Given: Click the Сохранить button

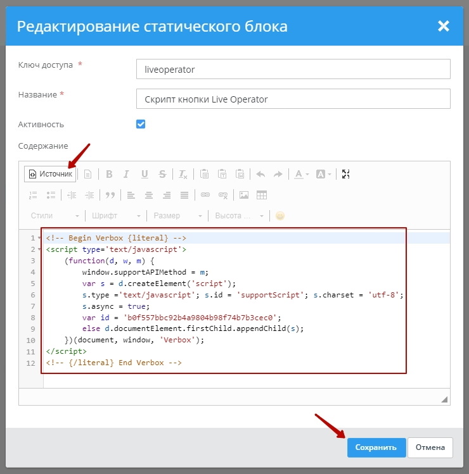Looking at the screenshot, I should (x=376, y=447).
